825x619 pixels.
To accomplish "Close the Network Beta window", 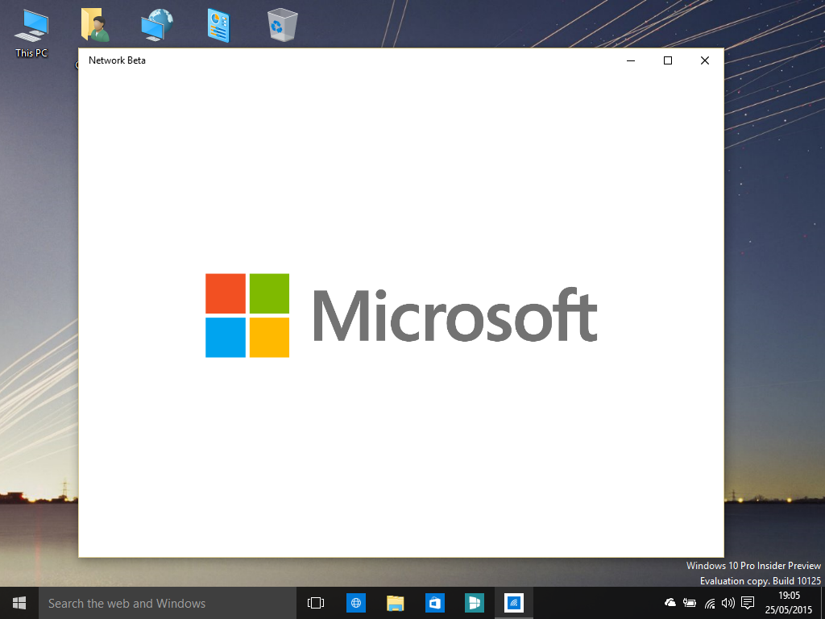I will tap(705, 60).
